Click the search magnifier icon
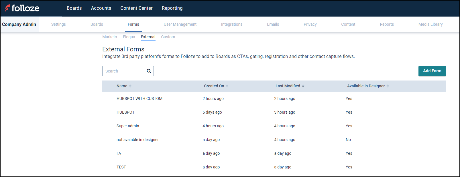Viewport: 460px width, 177px height. 149,71
